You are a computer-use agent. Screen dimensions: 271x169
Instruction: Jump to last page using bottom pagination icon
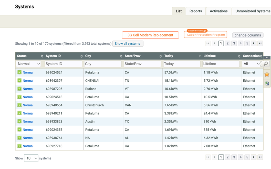pos(260,157)
